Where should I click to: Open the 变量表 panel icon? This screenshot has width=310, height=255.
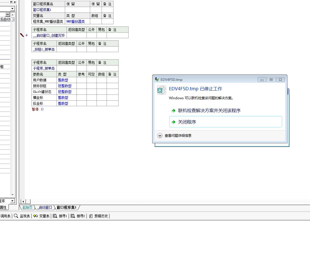click(x=41, y=216)
